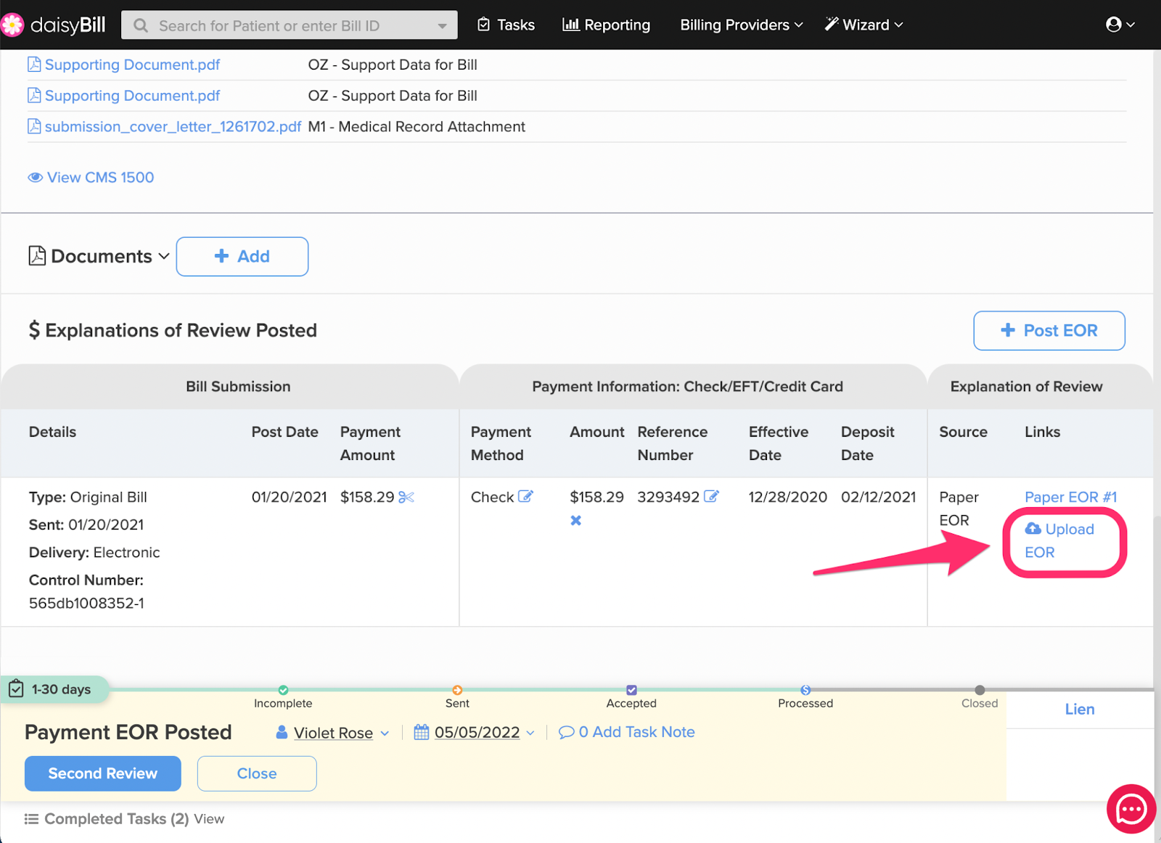
Task: Click the first Supporting Document PDF icon
Action: pos(34,65)
